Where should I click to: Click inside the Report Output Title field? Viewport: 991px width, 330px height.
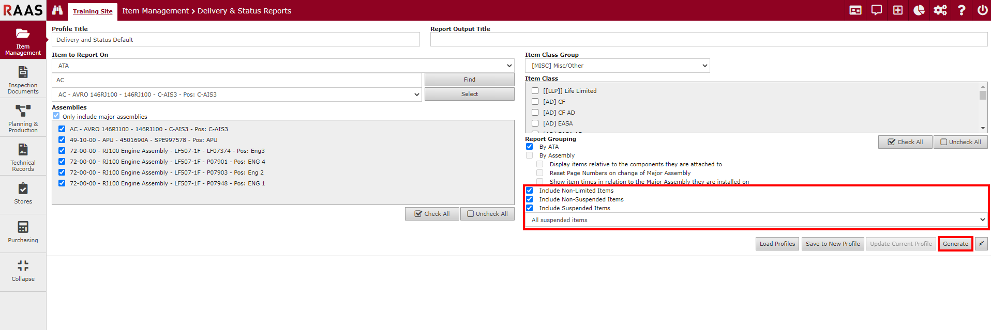(708, 40)
